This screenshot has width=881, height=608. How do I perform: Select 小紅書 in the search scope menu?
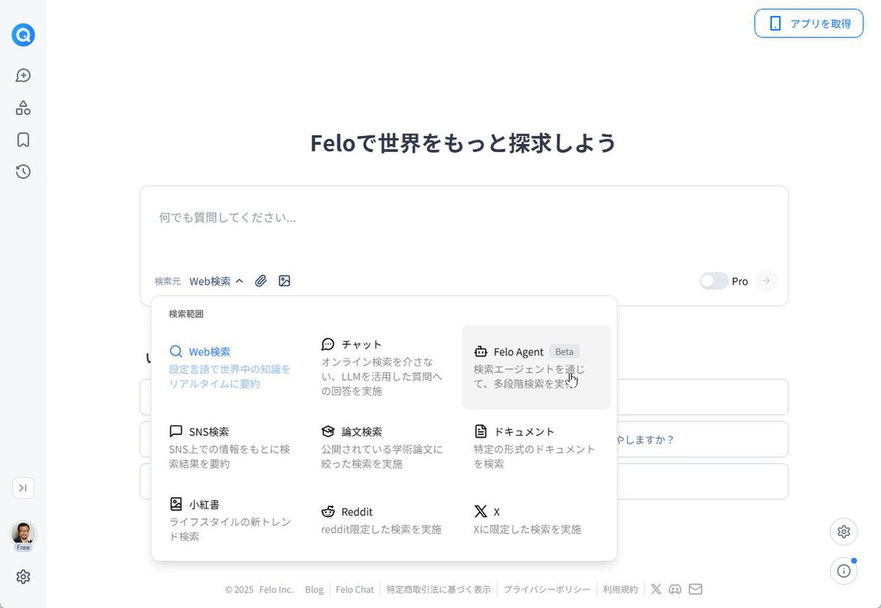231,520
